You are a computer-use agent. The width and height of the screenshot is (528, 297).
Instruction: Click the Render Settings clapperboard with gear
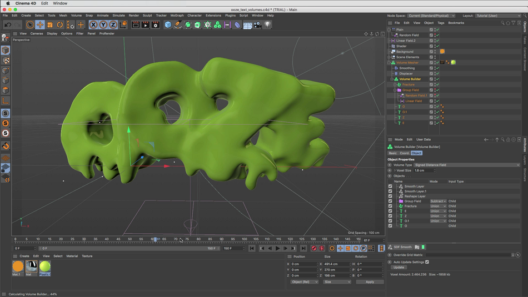[155, 25]
